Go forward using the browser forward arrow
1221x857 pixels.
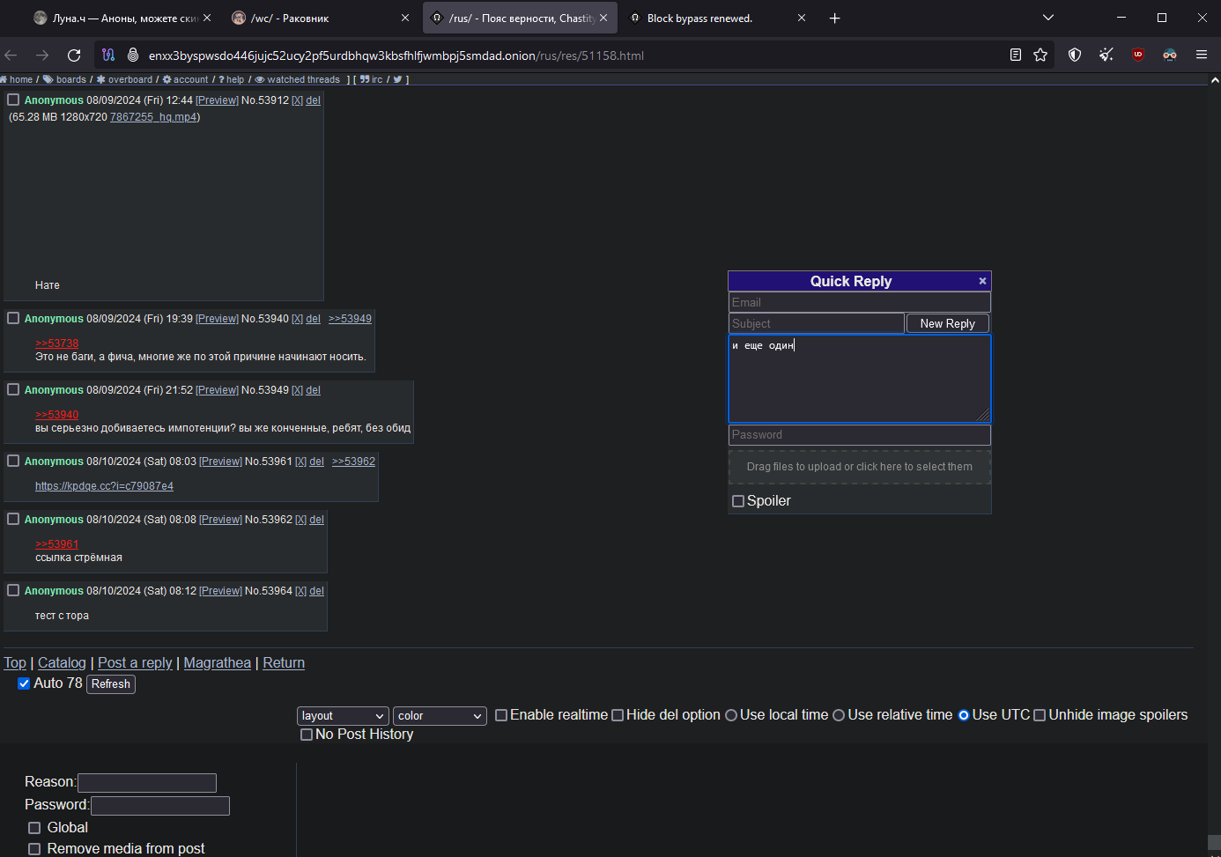pyautogui.click(x=42, y=55)
